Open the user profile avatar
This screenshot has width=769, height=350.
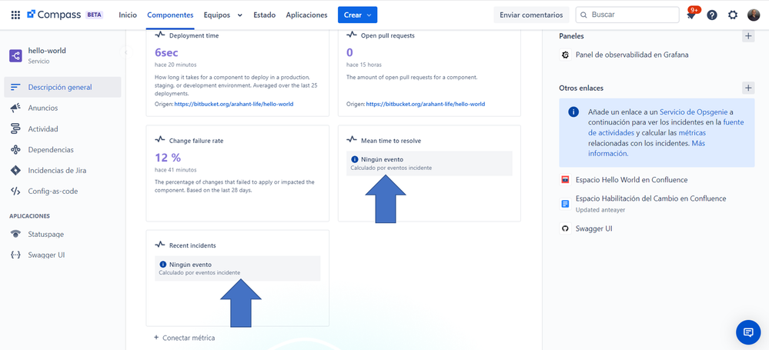[x=754, y=15]
